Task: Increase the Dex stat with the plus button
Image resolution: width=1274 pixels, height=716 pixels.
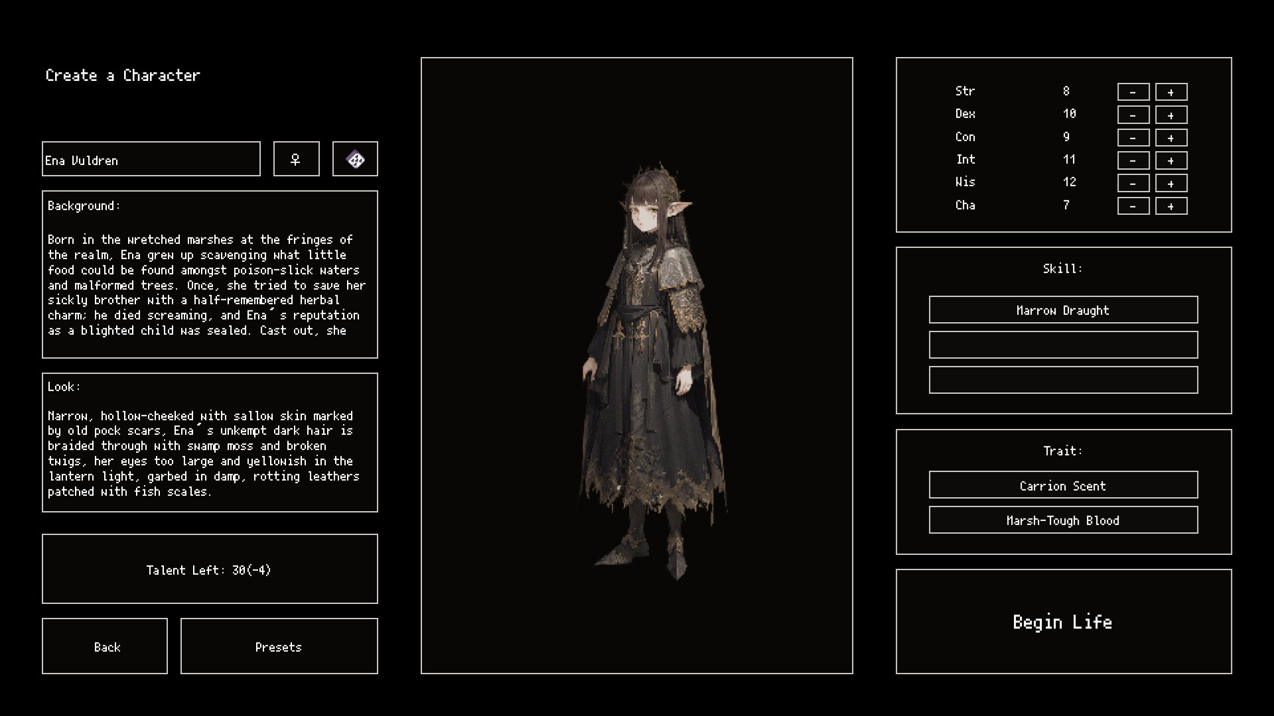Action: pyautogui.click(x=1170, y=114)
